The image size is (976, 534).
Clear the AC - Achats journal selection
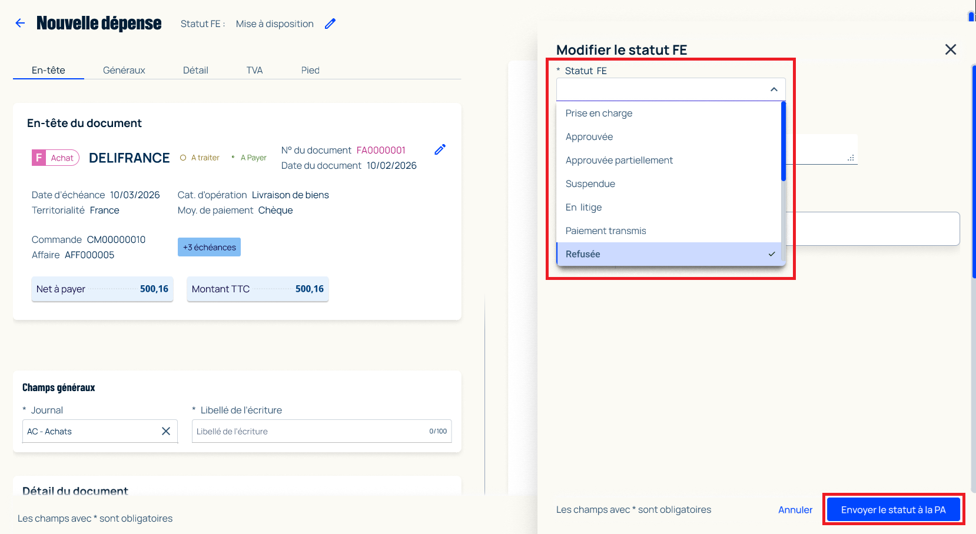[x=166, y=431]
